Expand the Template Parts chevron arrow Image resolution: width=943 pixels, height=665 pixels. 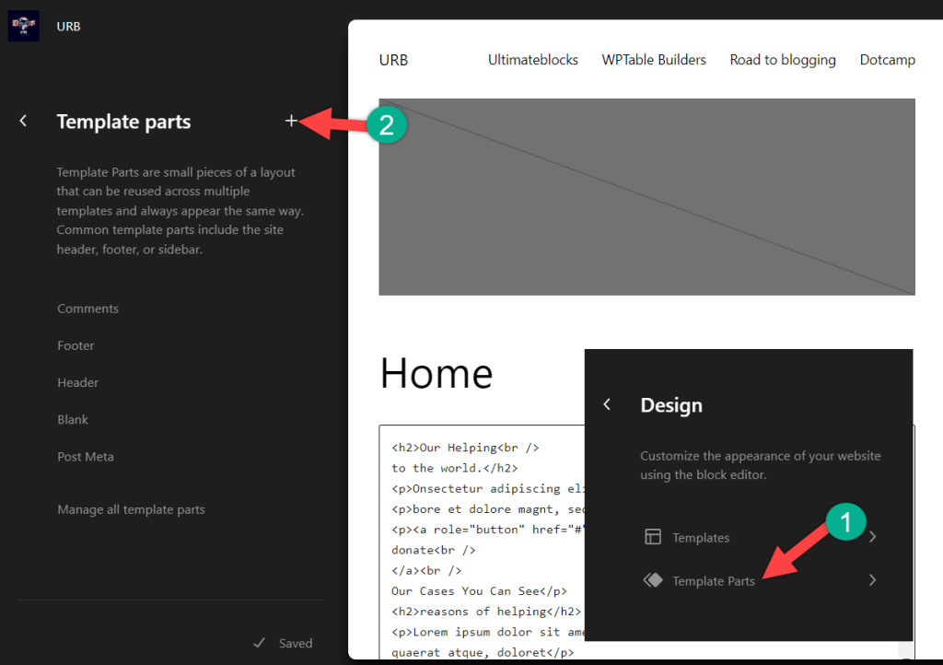tap(872, 580)
